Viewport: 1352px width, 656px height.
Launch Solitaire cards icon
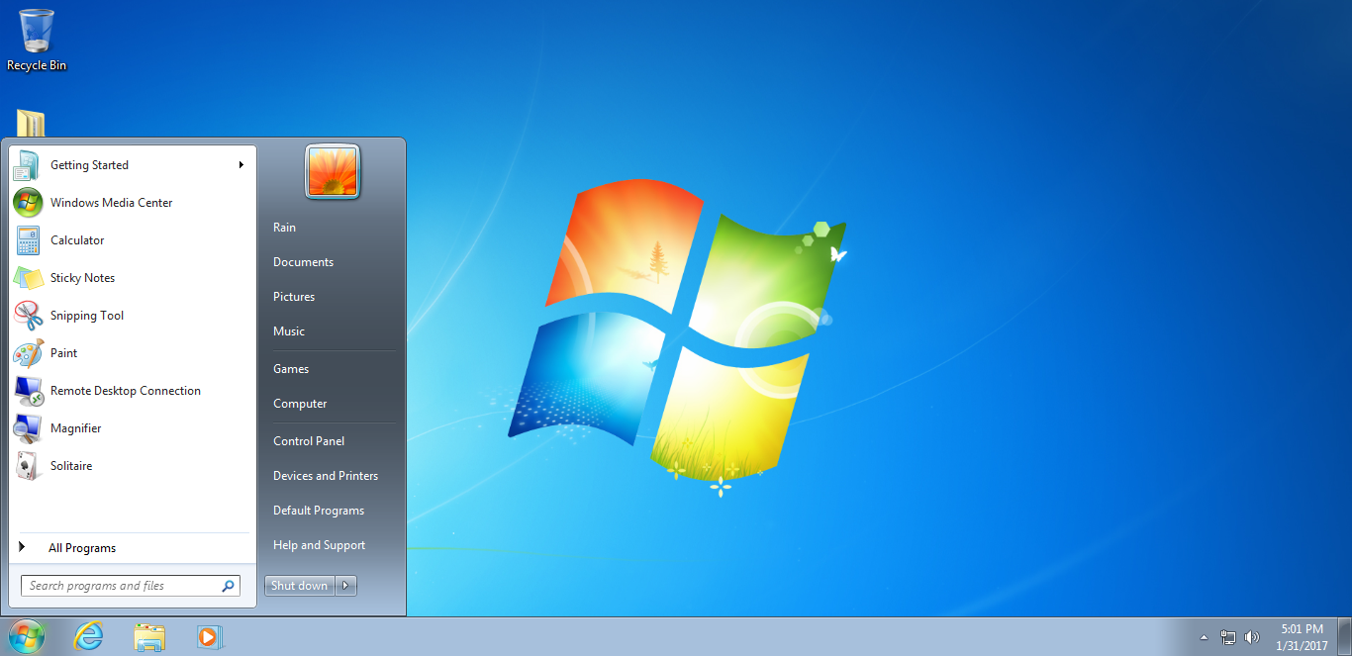pyautogui.click(x=28, y=466)
